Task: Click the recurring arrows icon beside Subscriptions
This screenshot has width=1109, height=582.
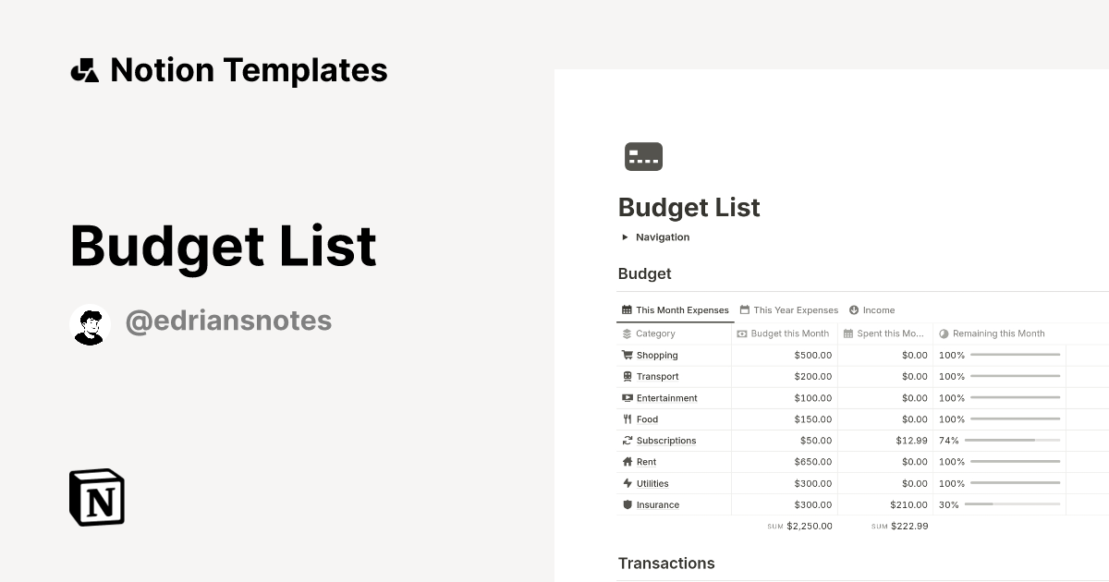Action: click(x=627, y=441)
